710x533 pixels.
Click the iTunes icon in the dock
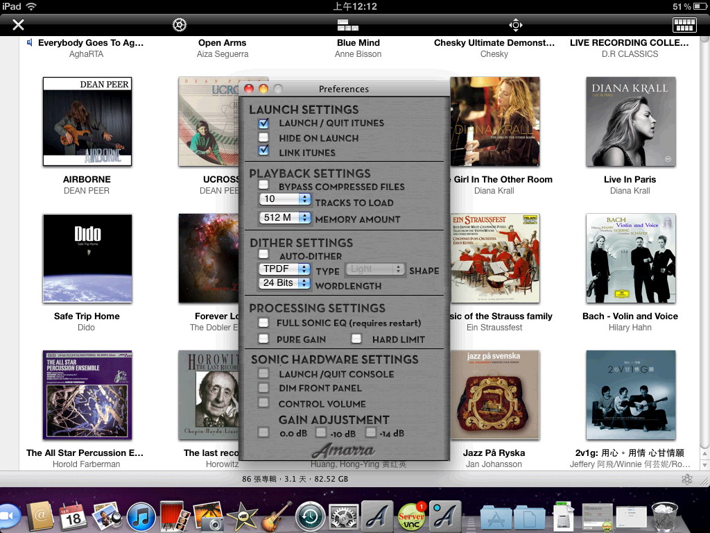point(141,516)
